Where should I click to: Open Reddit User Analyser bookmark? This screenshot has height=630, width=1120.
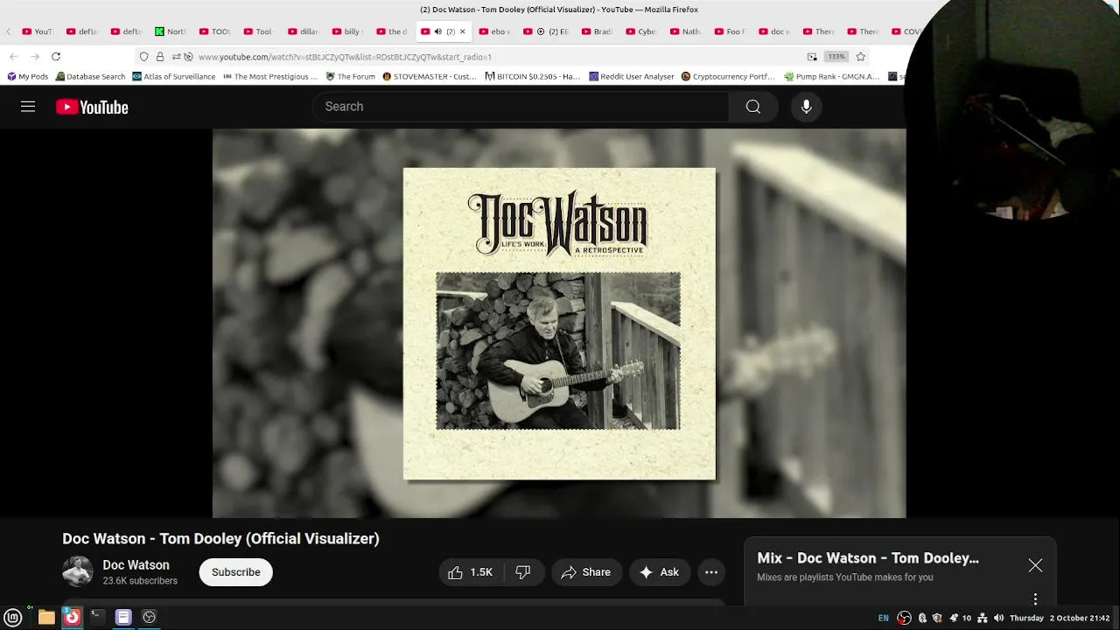pyautogui.click(x=632, y=77)
